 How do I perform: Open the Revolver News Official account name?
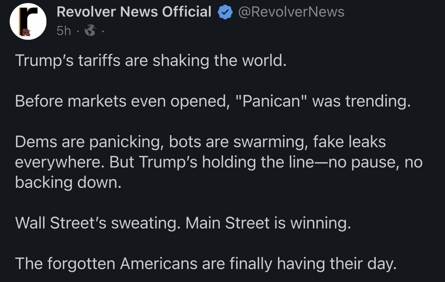tap(134, 12)
